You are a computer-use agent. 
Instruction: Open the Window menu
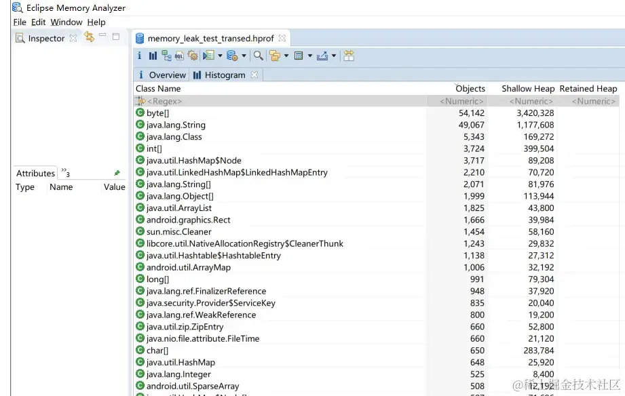[x=67, y=22]
